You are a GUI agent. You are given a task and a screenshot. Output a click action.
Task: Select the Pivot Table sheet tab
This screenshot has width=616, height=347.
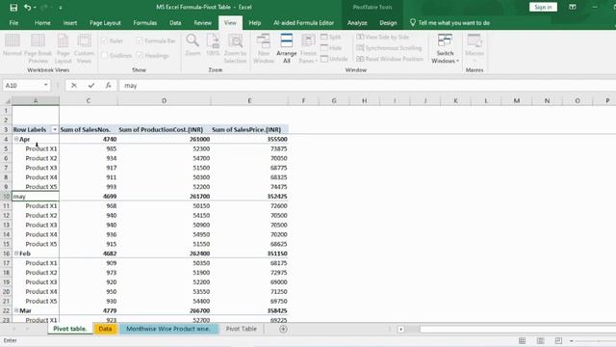pyautogui.click(x=242, y=329)
